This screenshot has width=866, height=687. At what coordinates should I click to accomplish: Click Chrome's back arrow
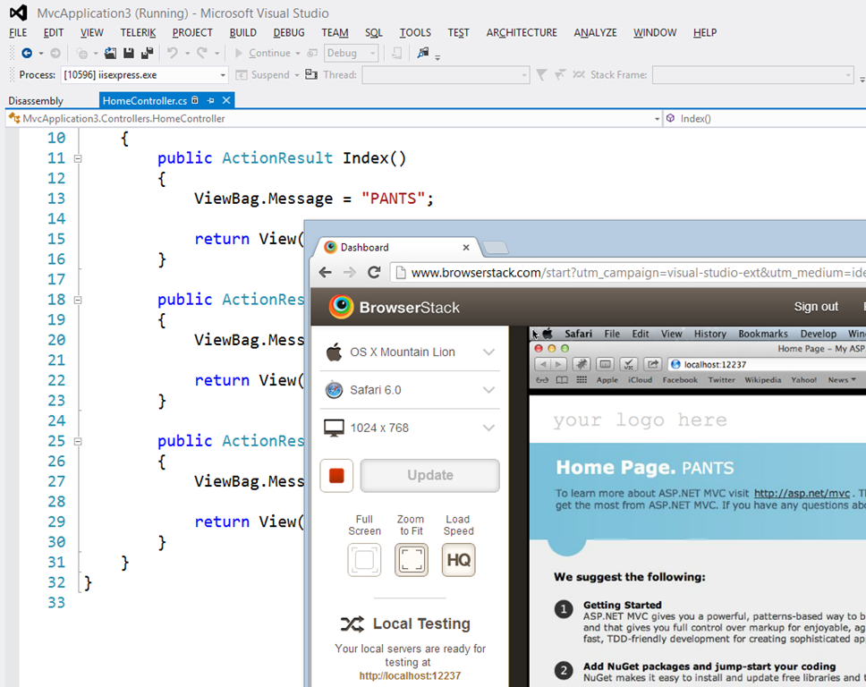(326, 272)
